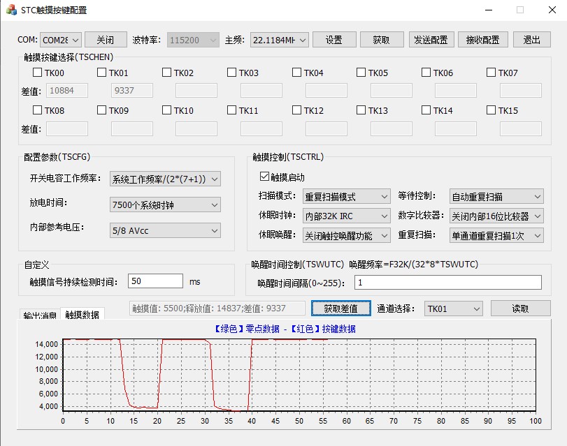The height and width of the screenshot is (446, 567).
Task: Toggle the 触摸启动 checkbox
Action: click(264, 177)
